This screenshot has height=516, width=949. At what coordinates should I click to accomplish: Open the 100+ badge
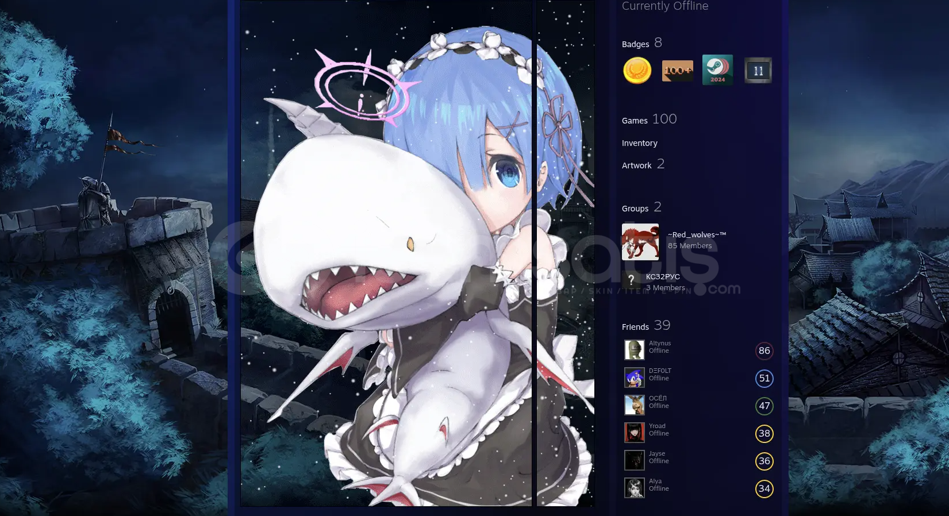(677, 71)
